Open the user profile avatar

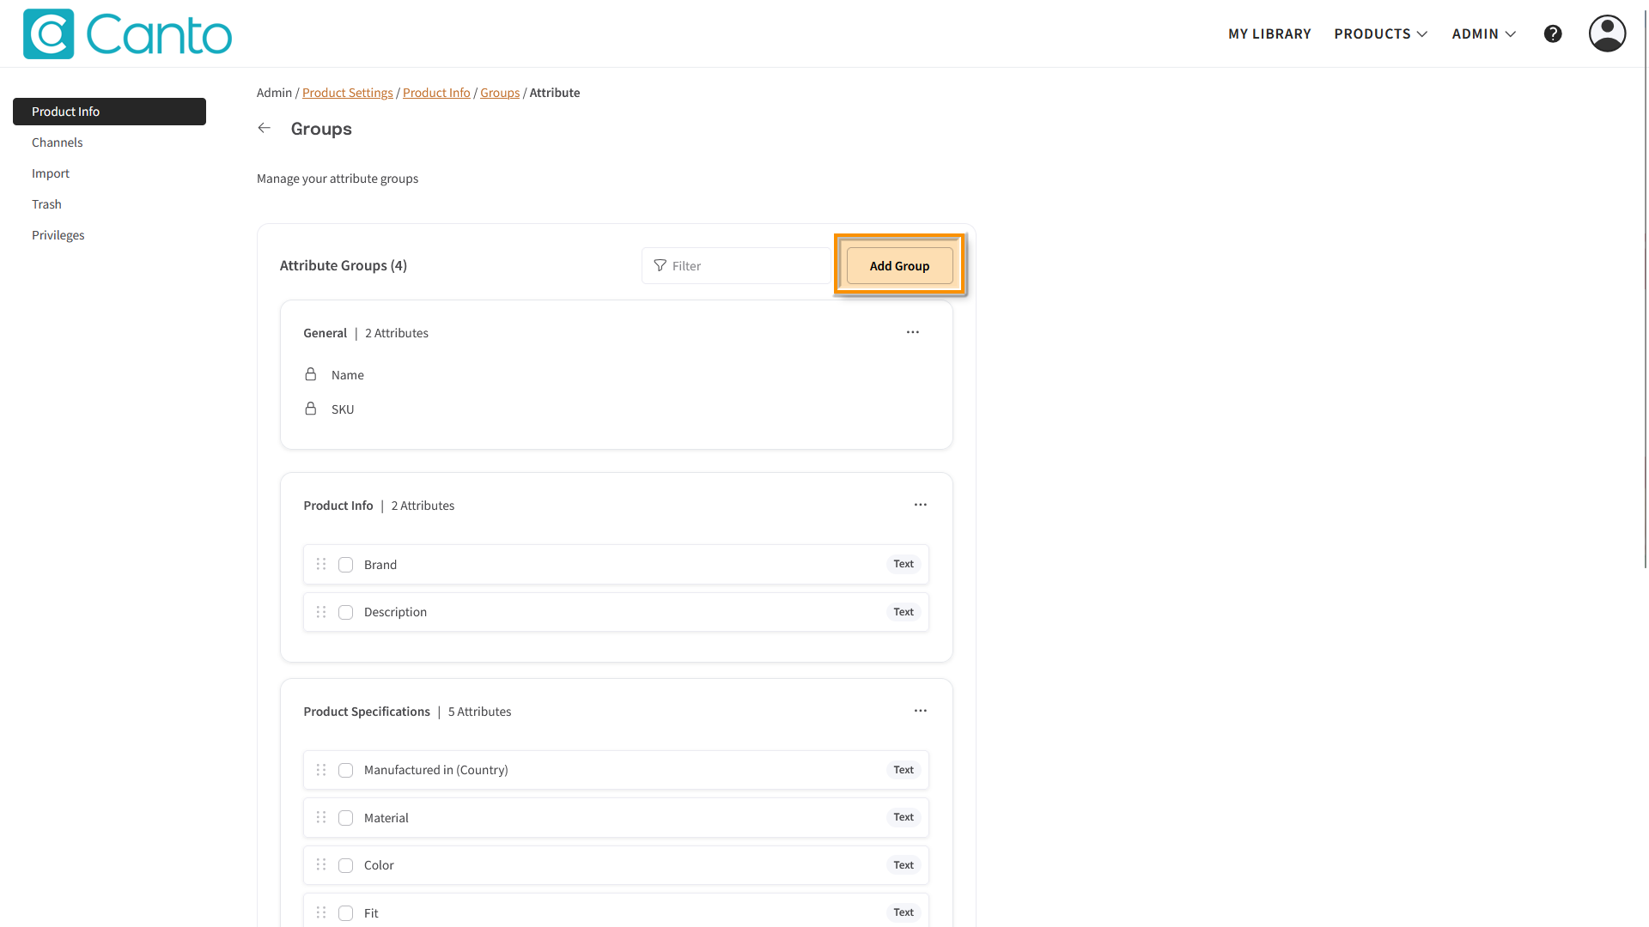1607,33
